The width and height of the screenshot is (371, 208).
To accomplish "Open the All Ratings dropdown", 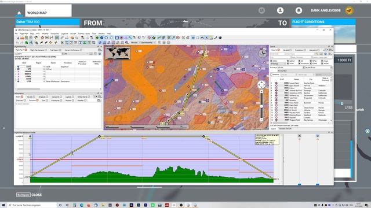I will (x=278, y=64).
